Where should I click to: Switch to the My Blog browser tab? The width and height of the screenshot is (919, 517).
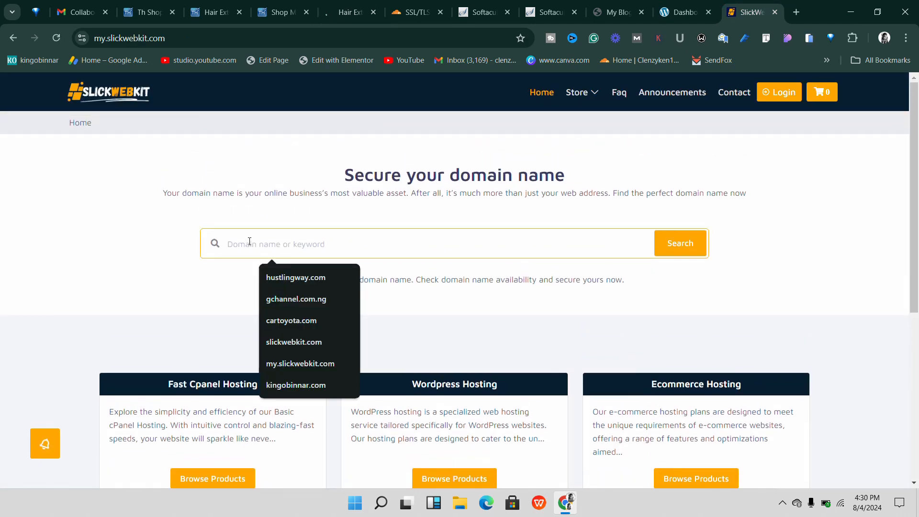point(618,12)
